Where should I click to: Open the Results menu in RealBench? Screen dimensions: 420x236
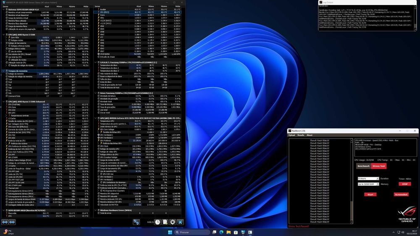coord(301,135)
